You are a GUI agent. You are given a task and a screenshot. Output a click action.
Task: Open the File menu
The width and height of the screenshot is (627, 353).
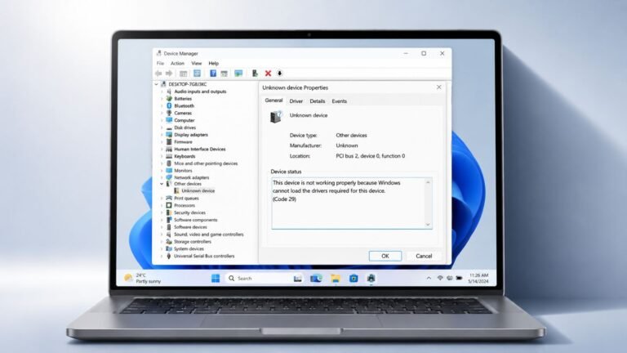tap(160, 63)
